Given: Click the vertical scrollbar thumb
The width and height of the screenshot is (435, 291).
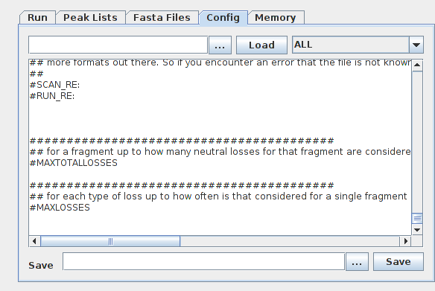Looking at the screenshot, I should click(417, 218).
